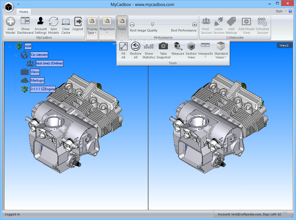Open the Display Type dropdown
Image resolution: width=296 pixels, height=220 pixels.
(92, 27)
